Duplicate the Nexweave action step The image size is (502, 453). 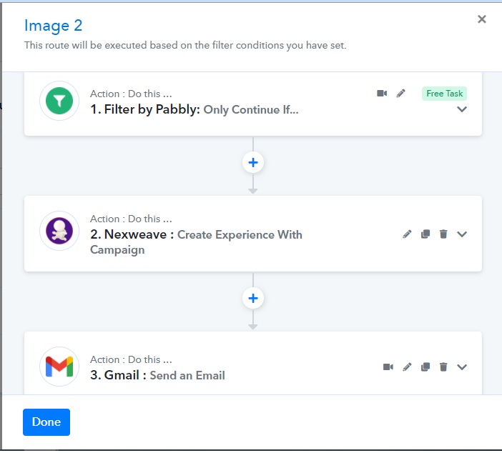(x=425, y=234)
